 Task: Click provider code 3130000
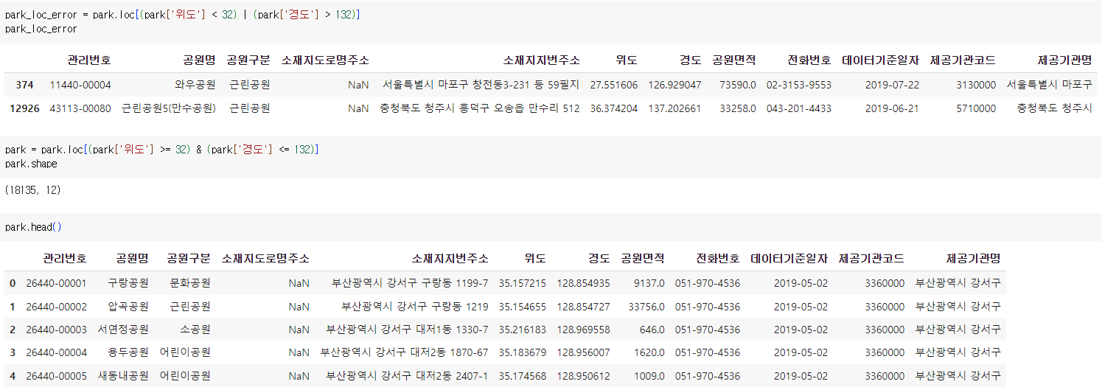pyautogui.click(x=976, y=85)
